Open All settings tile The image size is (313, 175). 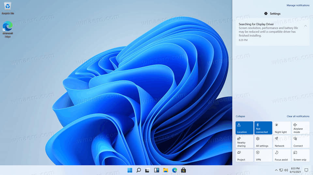point(263,141)
